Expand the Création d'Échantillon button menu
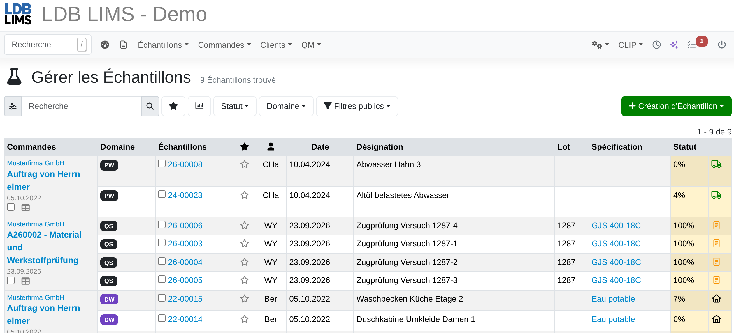The width and height of the screenshot is (734, 333). coord(676,106)
